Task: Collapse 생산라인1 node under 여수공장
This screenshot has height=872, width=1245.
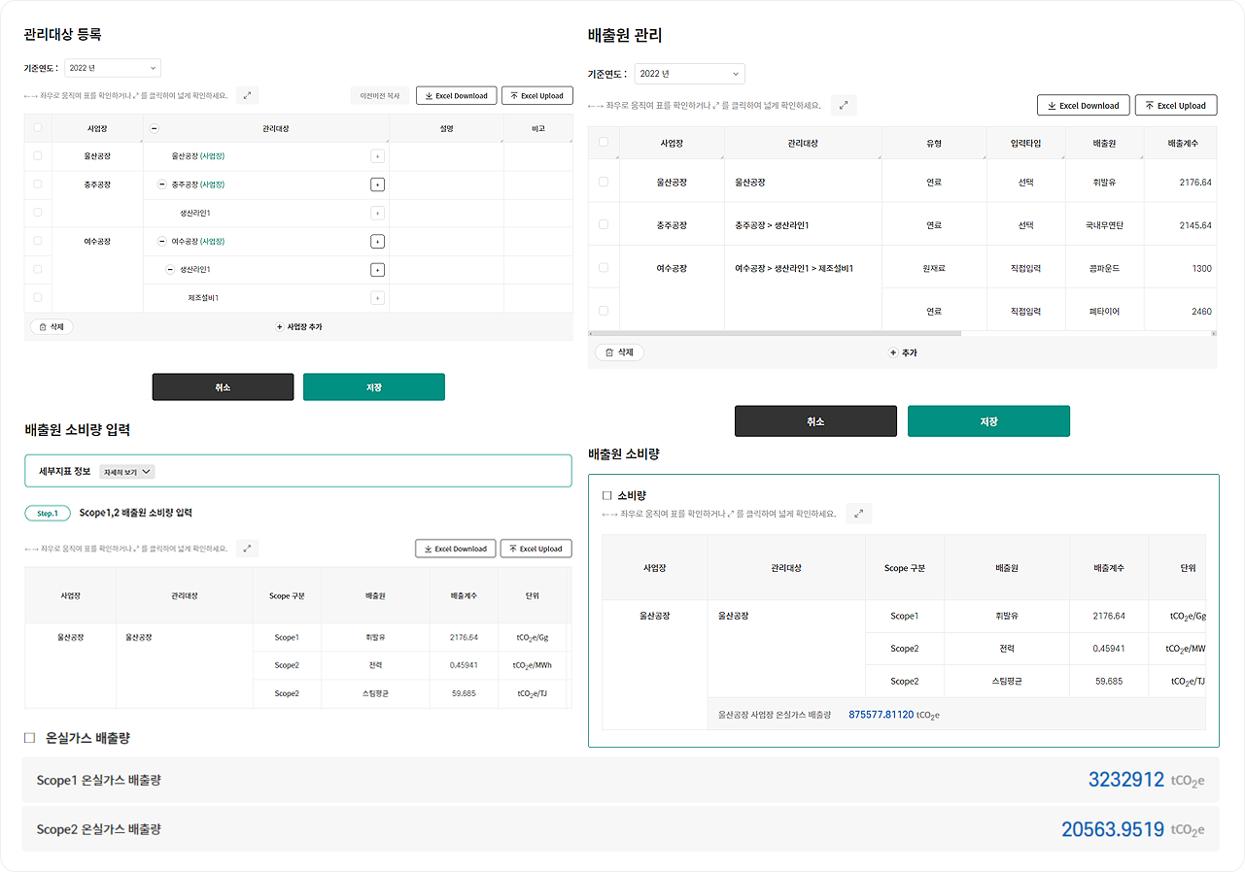Action: 170,269
